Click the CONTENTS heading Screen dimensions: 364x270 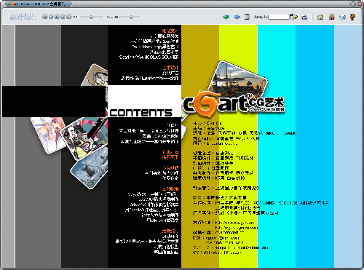point(141,113)
